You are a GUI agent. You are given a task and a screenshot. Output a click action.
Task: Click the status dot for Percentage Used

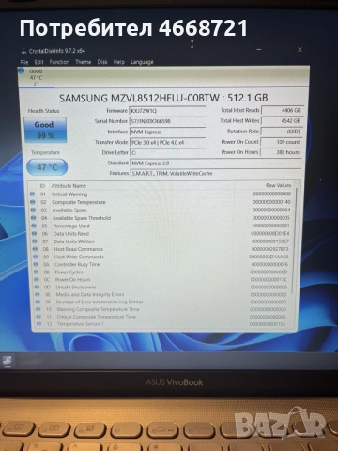34,225
